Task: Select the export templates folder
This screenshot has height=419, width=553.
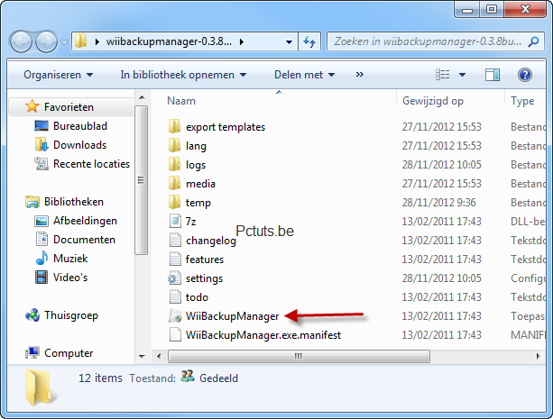Action: [x=226, y=127]
